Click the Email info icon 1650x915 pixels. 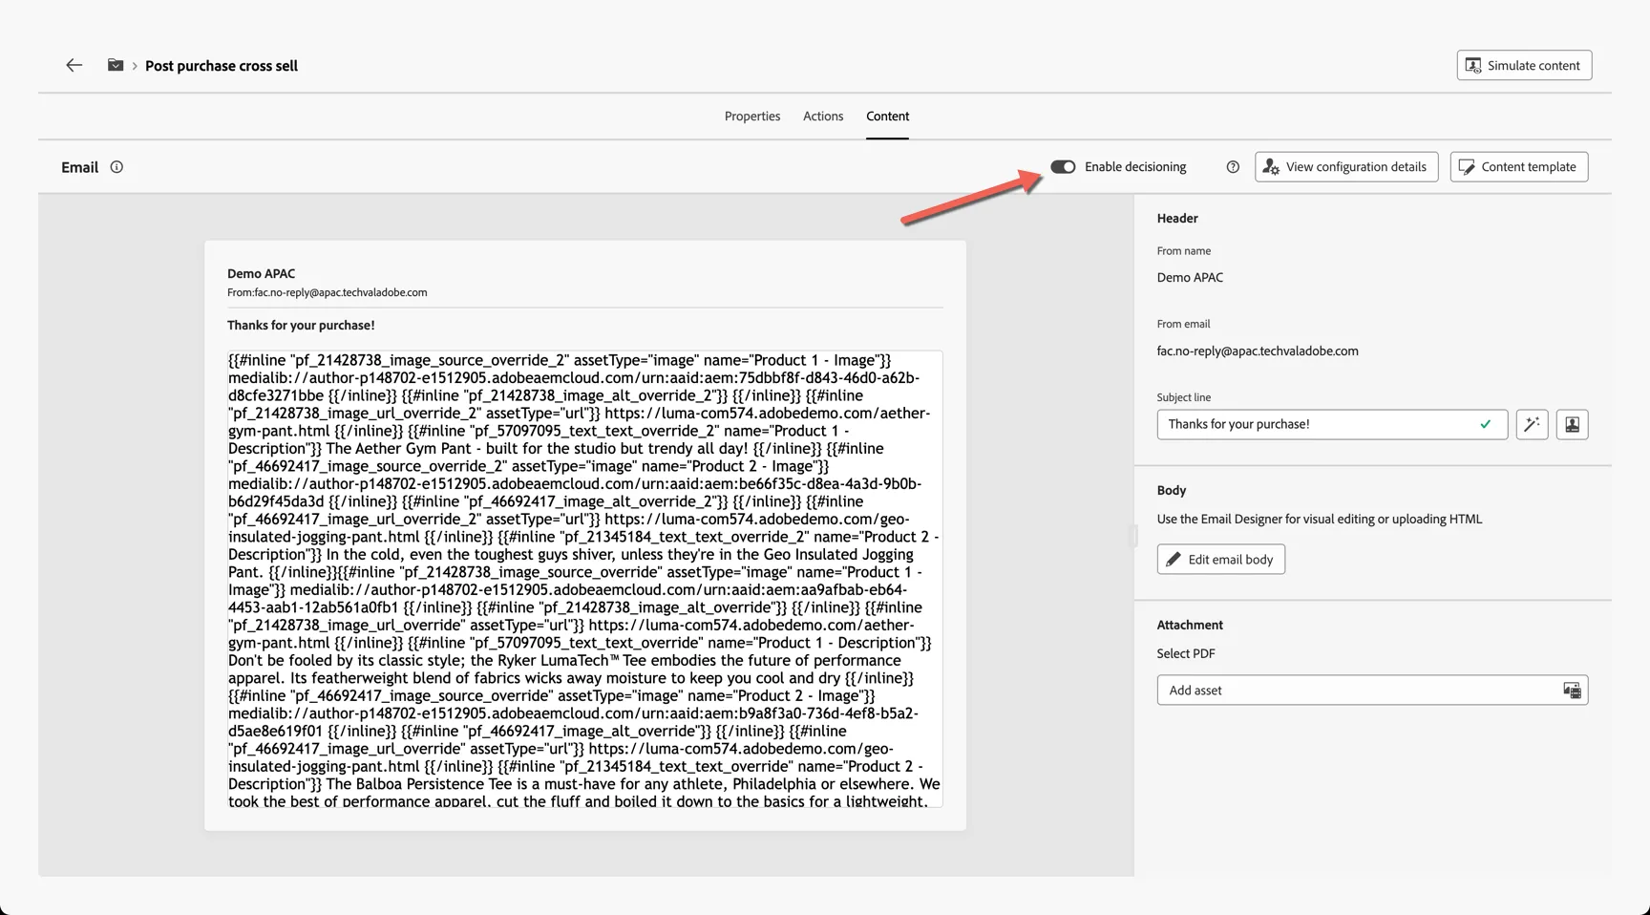(116, 167)
